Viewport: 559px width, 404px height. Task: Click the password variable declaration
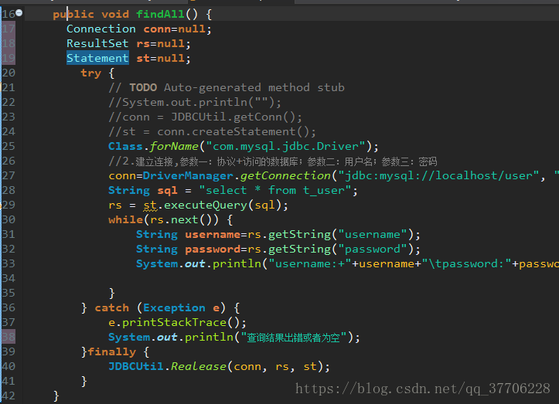point(213,249)
